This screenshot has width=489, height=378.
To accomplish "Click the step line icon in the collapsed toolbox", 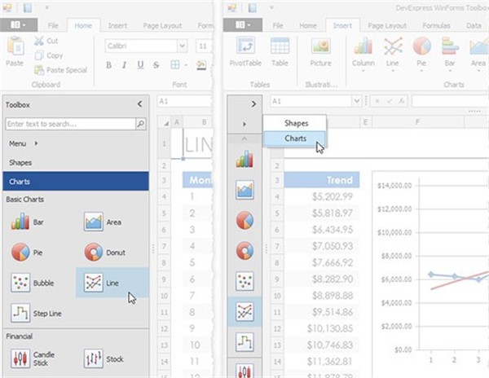I will 244,342.
